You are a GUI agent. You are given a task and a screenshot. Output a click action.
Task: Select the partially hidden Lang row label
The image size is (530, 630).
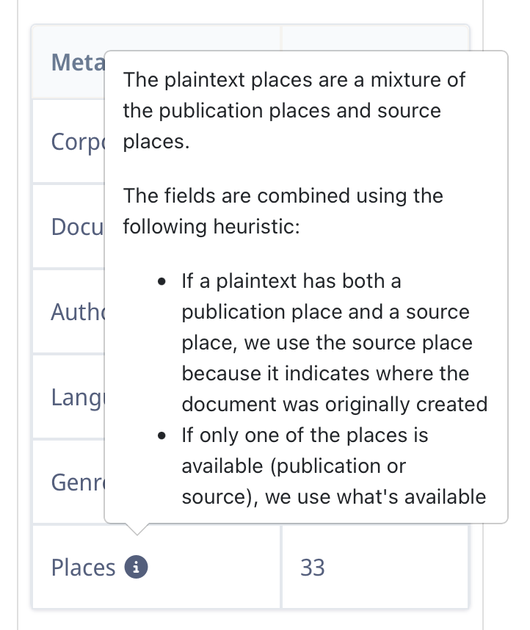(x=78, y=398)
